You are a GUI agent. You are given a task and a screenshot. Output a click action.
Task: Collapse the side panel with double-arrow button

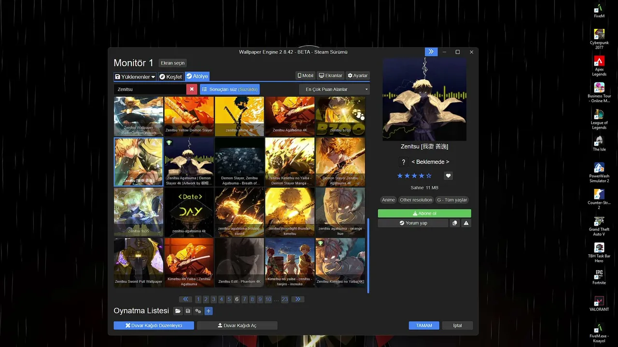click(431, 52)
